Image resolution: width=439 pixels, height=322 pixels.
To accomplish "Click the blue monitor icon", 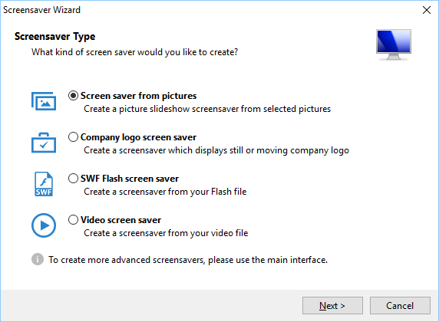I will (394, 44).
